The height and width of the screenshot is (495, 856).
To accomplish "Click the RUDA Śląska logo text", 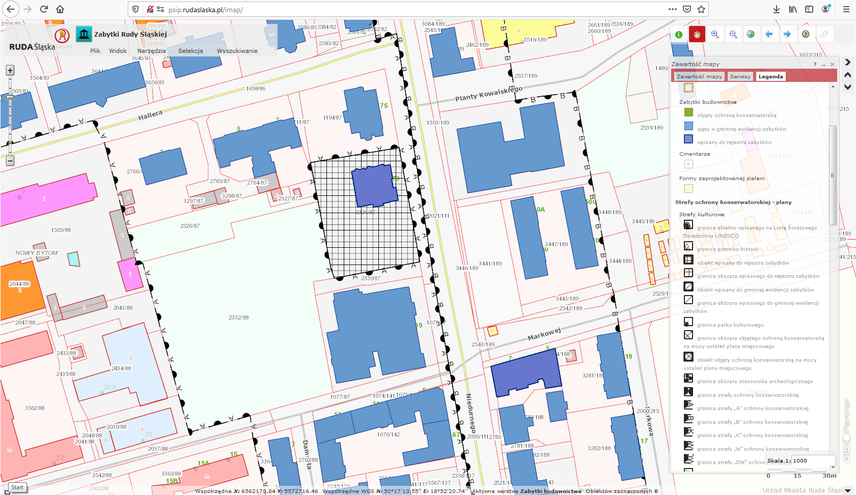I will [x=32, y=47].
